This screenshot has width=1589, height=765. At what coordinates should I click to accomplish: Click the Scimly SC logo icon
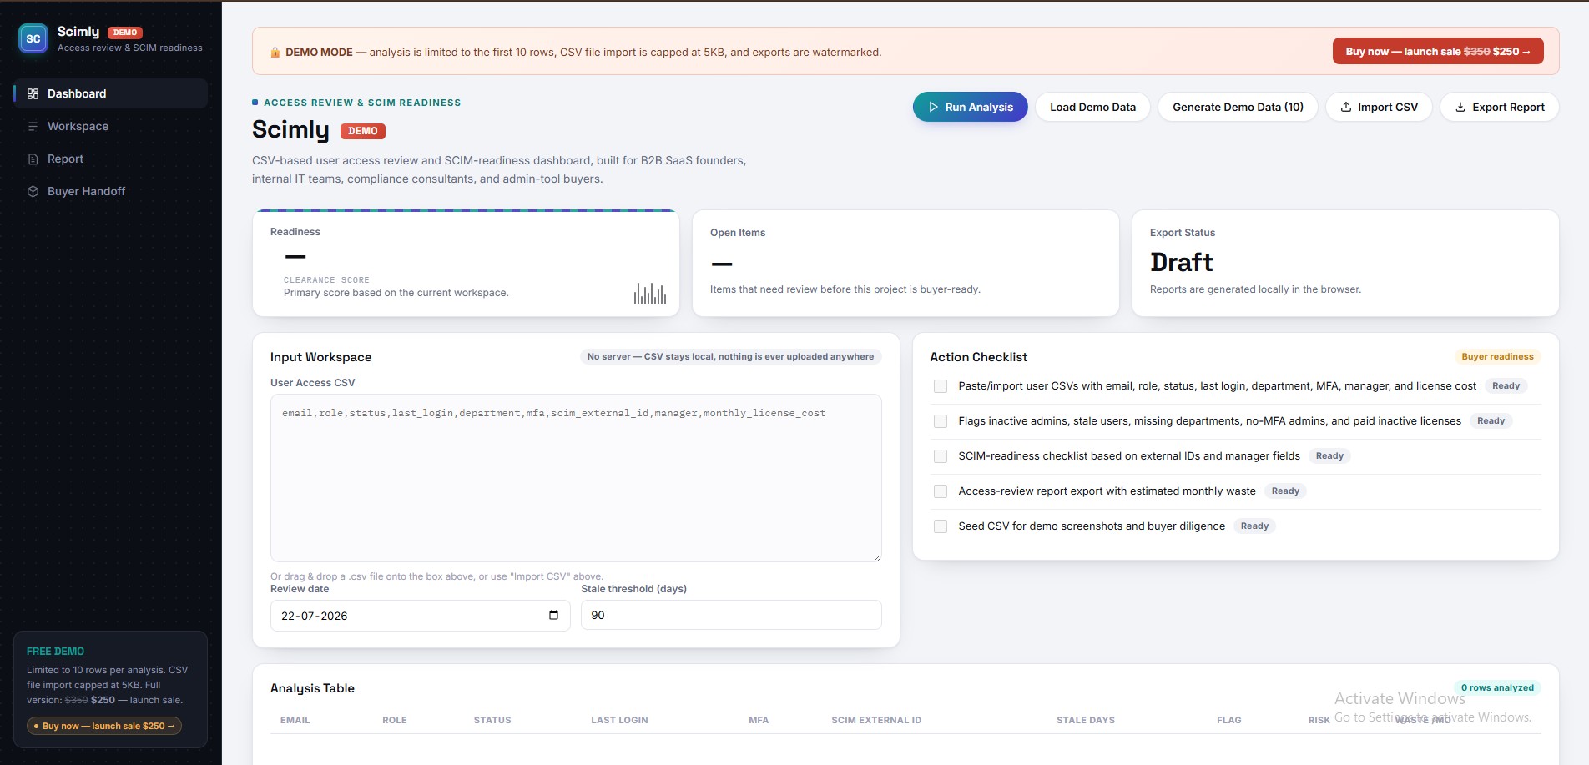tap(33, 38)
